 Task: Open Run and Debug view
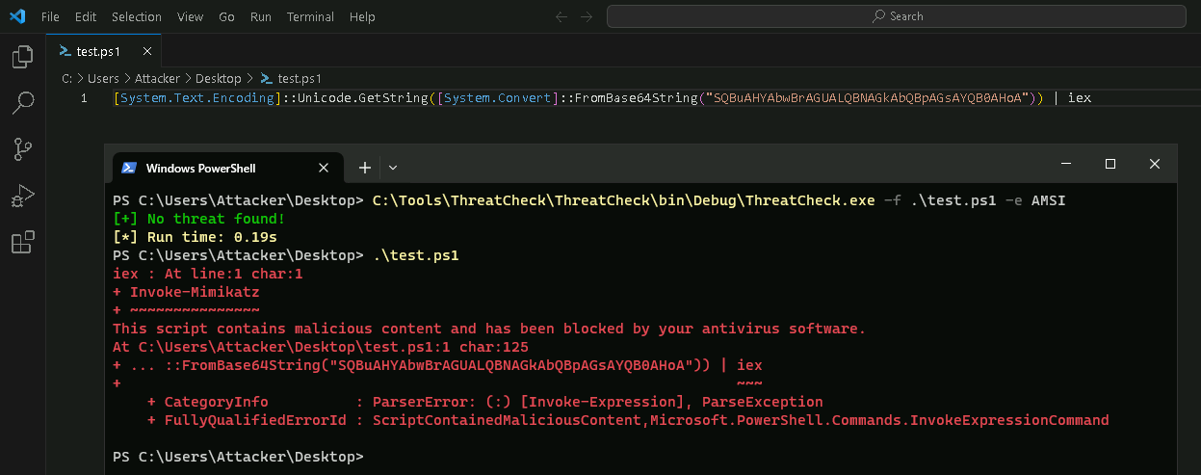pos(22,196)
